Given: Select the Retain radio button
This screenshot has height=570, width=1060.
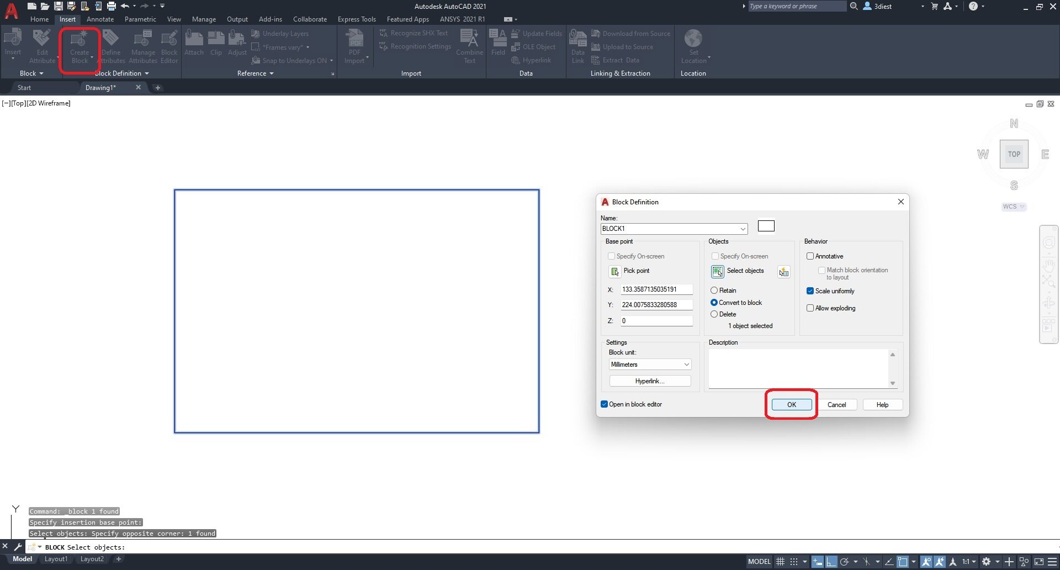Looking at the screenshot, I should point(714,290).
